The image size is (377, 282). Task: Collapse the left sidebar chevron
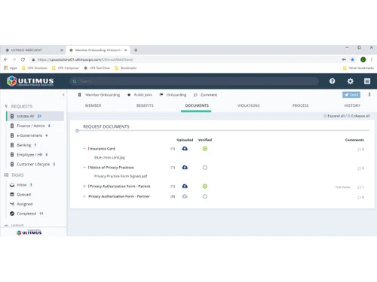[x=63, y=95]
